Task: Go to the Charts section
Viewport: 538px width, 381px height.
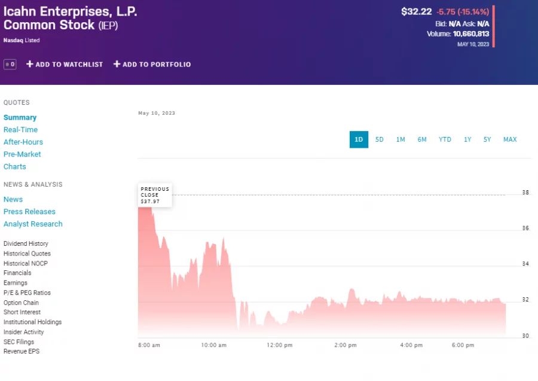Action: click(x=14, y=166)
